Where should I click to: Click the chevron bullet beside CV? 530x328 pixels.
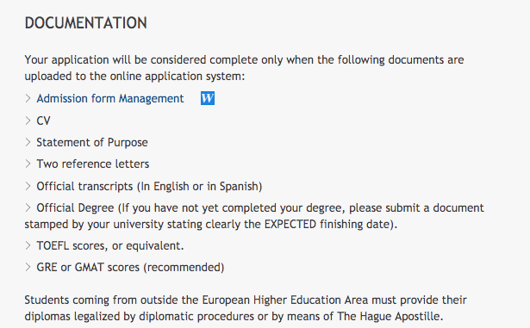pyautogui.click(x=28, y=121)
